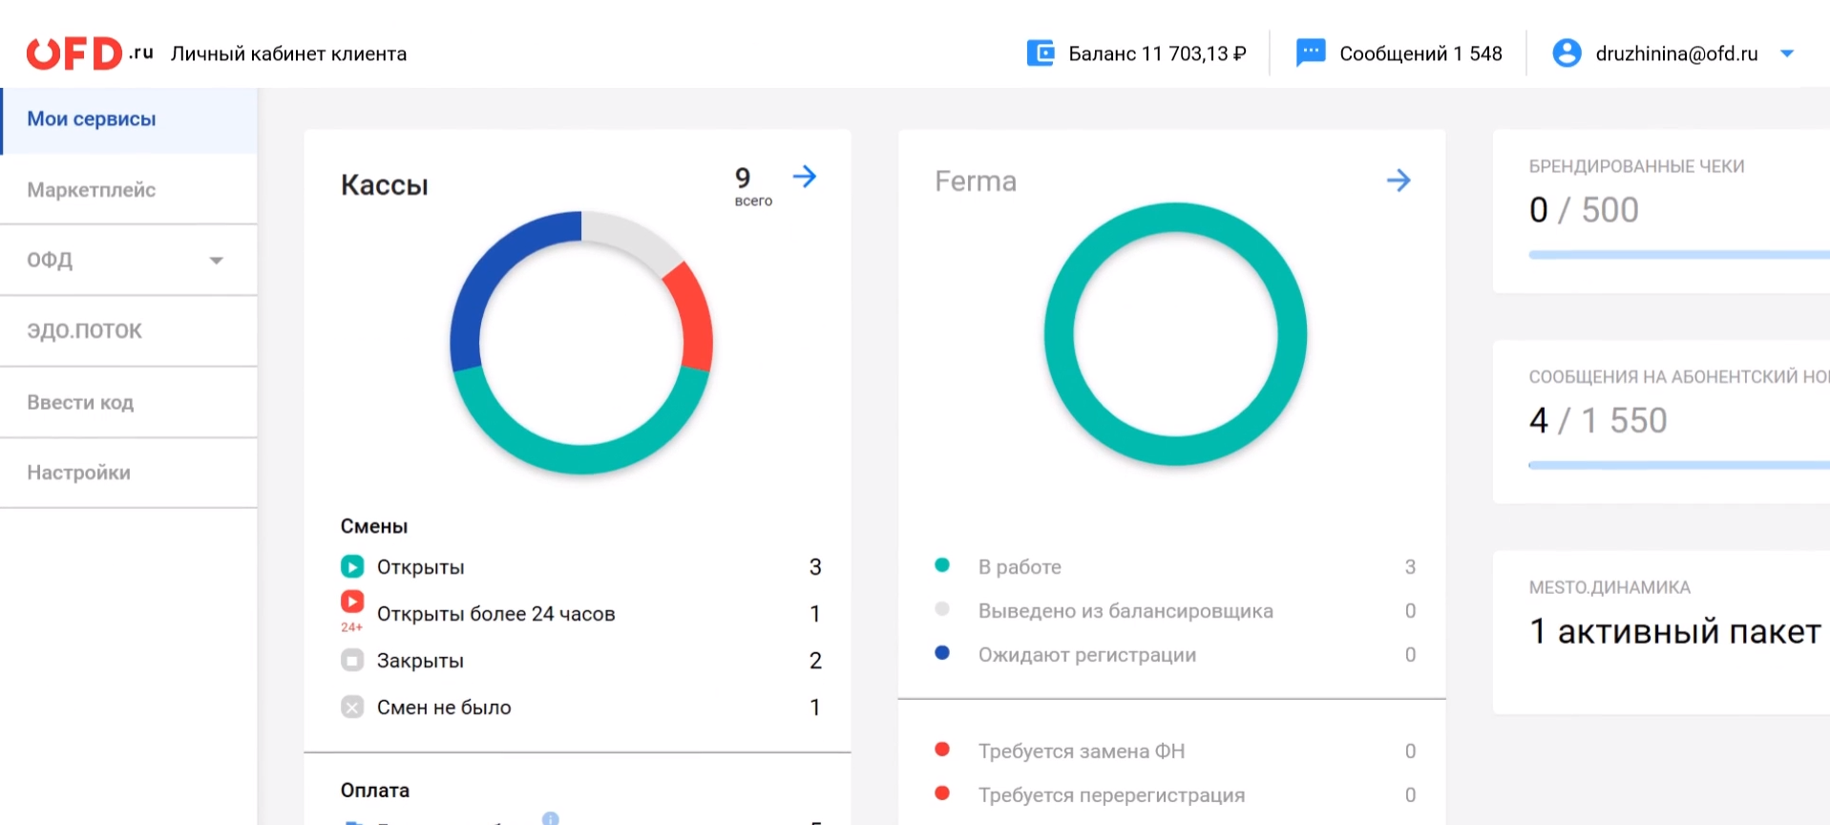Click the teal В работе dot
Screen dimensions: 1830x825
tap(942, 565)
